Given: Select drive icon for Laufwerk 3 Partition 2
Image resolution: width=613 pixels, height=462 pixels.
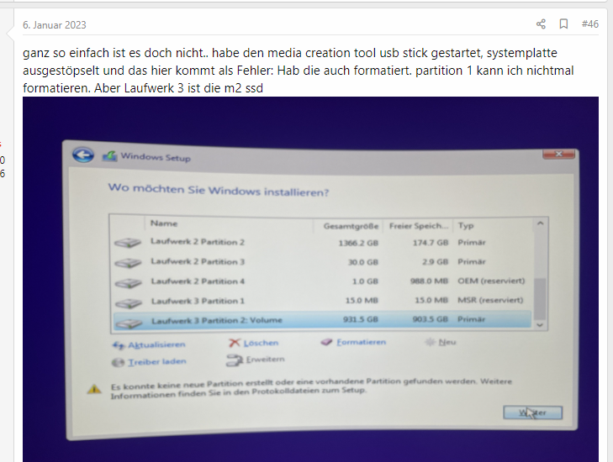Looking at the screenshot, I should point(129,323).
